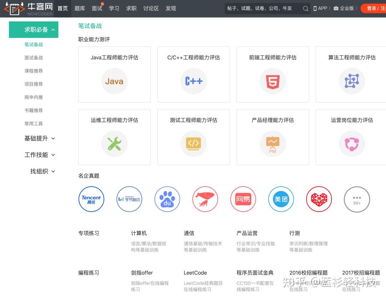Open 2016校招编程题 practice
386x298 pixels.
pyautogui.click(x=308, y=273)
